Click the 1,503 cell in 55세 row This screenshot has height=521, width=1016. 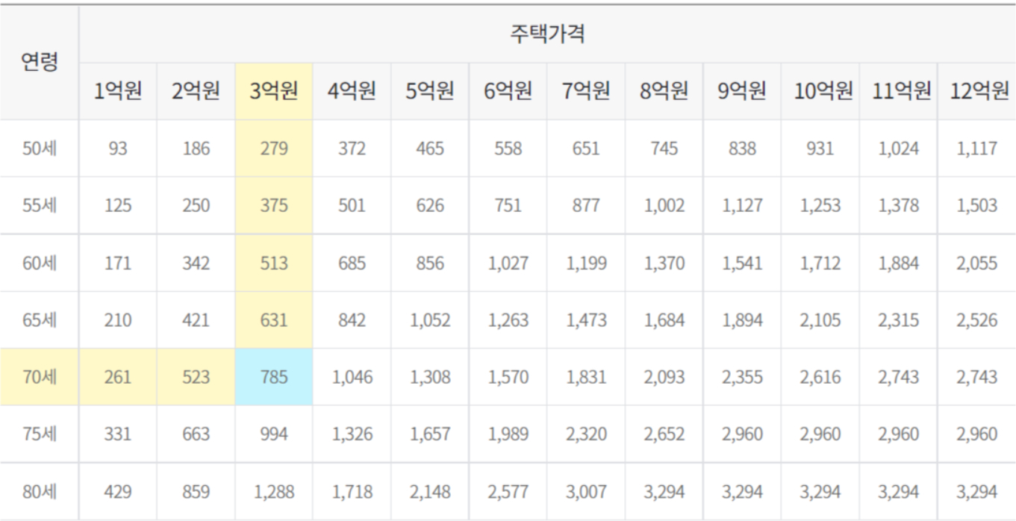point(977,205)
